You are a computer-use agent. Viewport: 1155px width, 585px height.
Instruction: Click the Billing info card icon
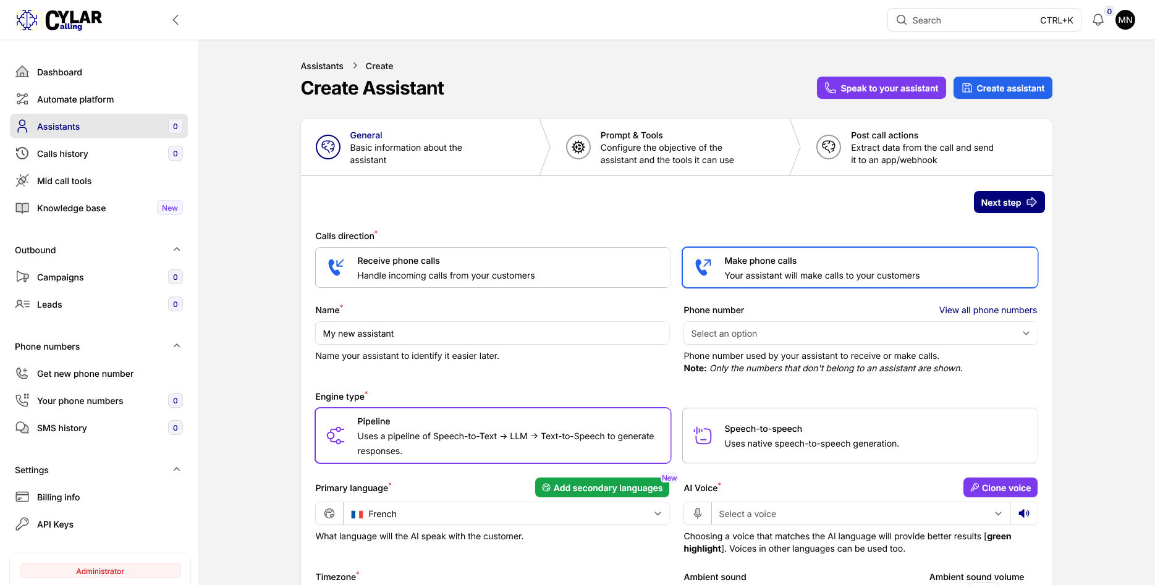[x=22, y=497]
